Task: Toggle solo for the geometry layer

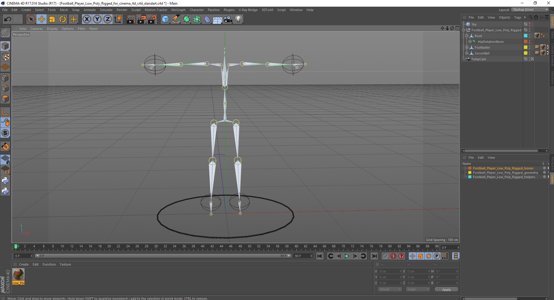Action: [544, 173]
